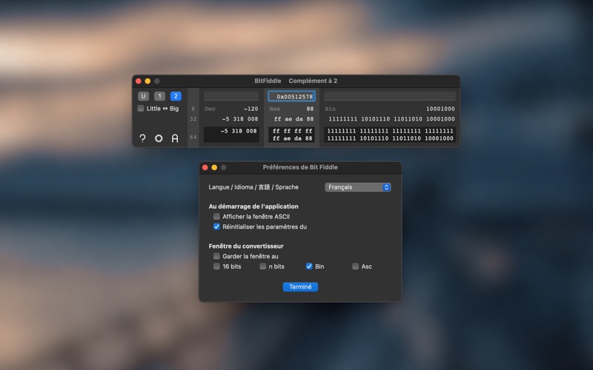This screenshot has width=593, height=370.
Task: Enable the Asc checkbox
Action: pos(356,266)
